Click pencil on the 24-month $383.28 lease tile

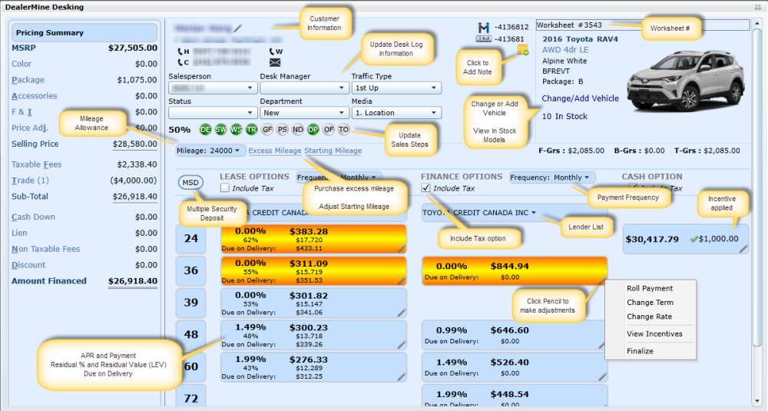point(402,248)
